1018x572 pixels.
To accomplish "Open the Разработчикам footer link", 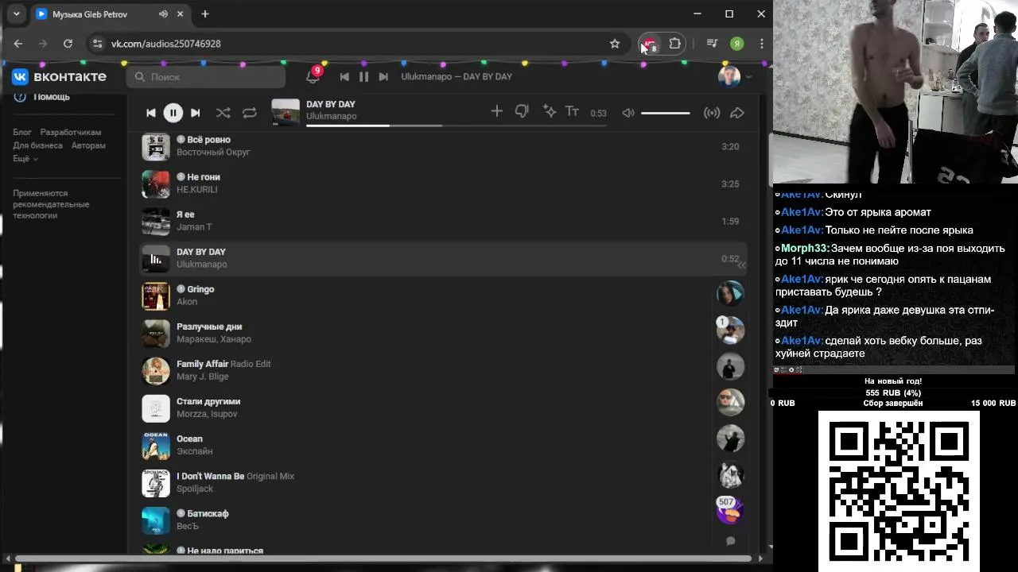I will (71, 132).
